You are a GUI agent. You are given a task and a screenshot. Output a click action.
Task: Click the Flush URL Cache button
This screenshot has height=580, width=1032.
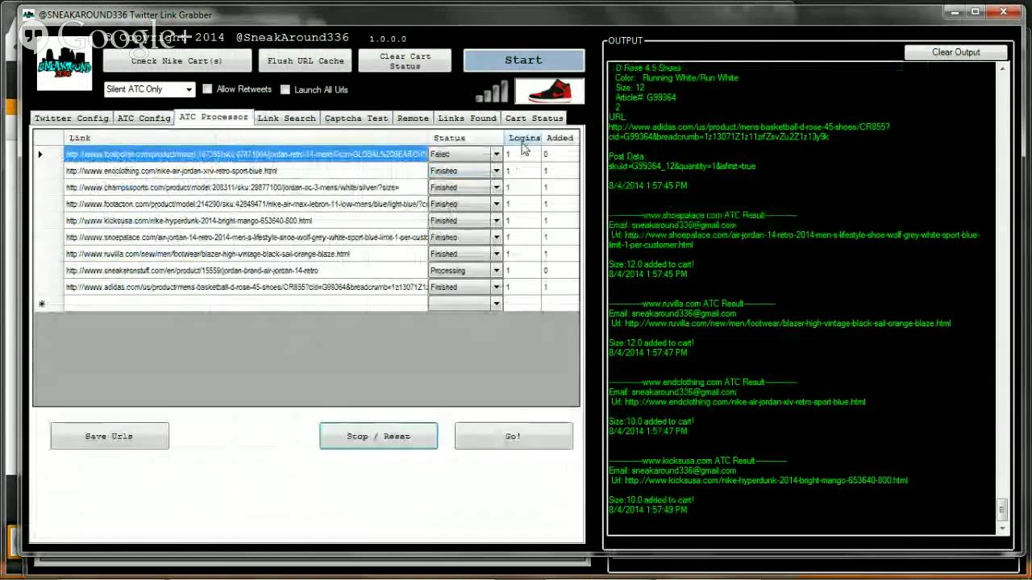306,60
